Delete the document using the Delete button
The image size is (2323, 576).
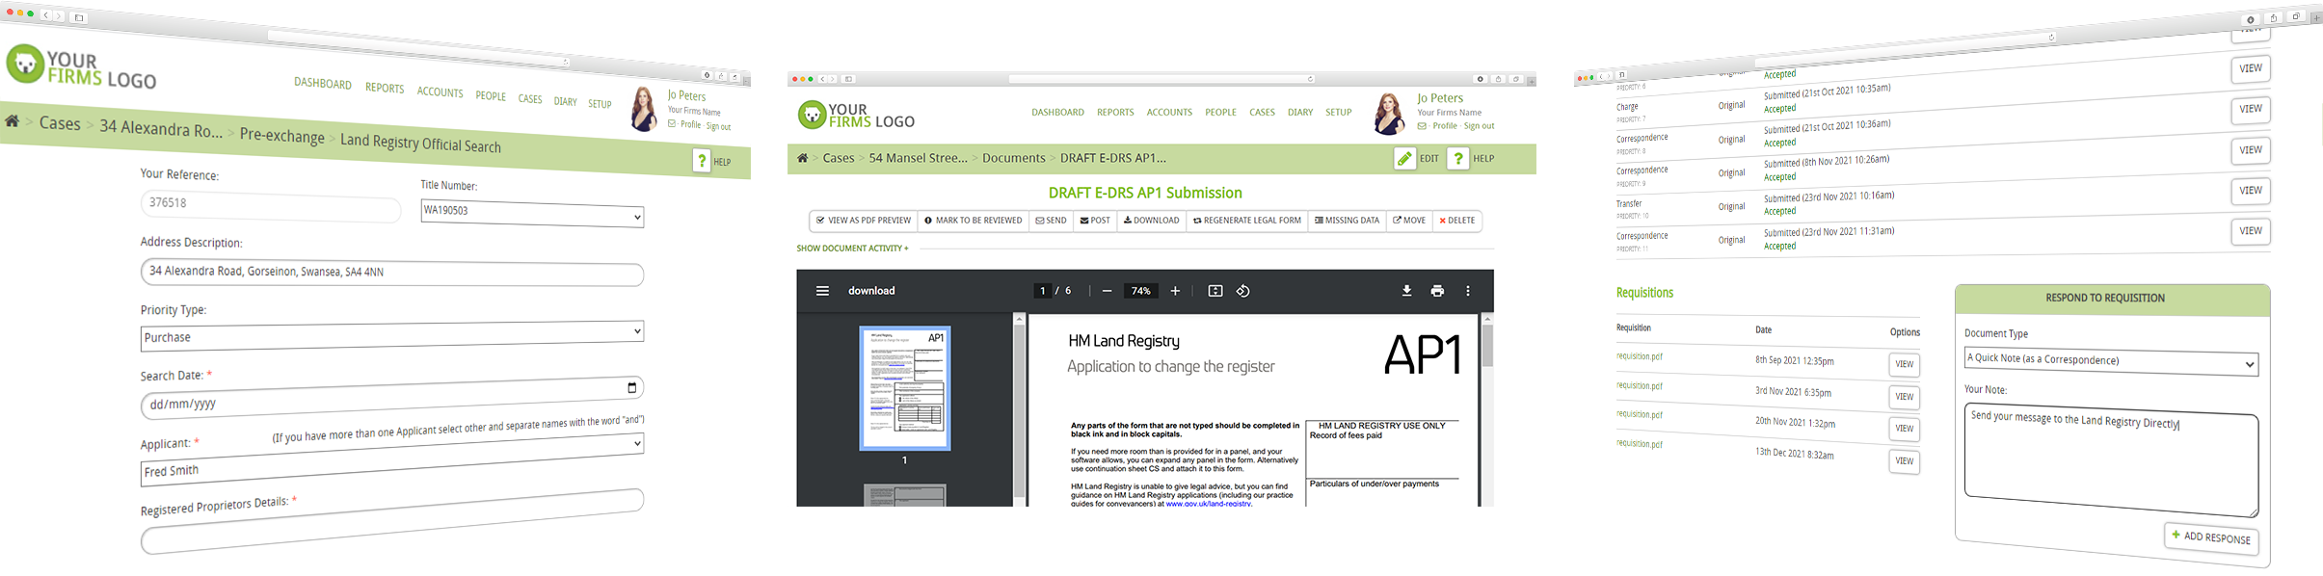pos(1457,221)
